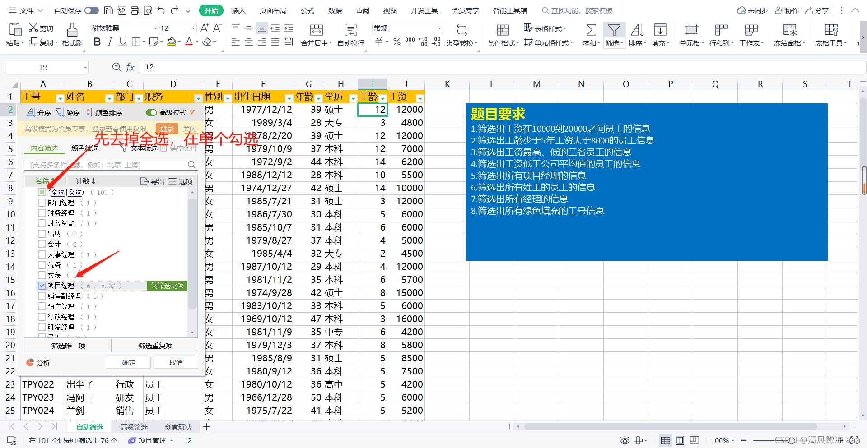Click the 筛选重复项 button
Viewport: 867px width, 448px height.
point(155,346)
